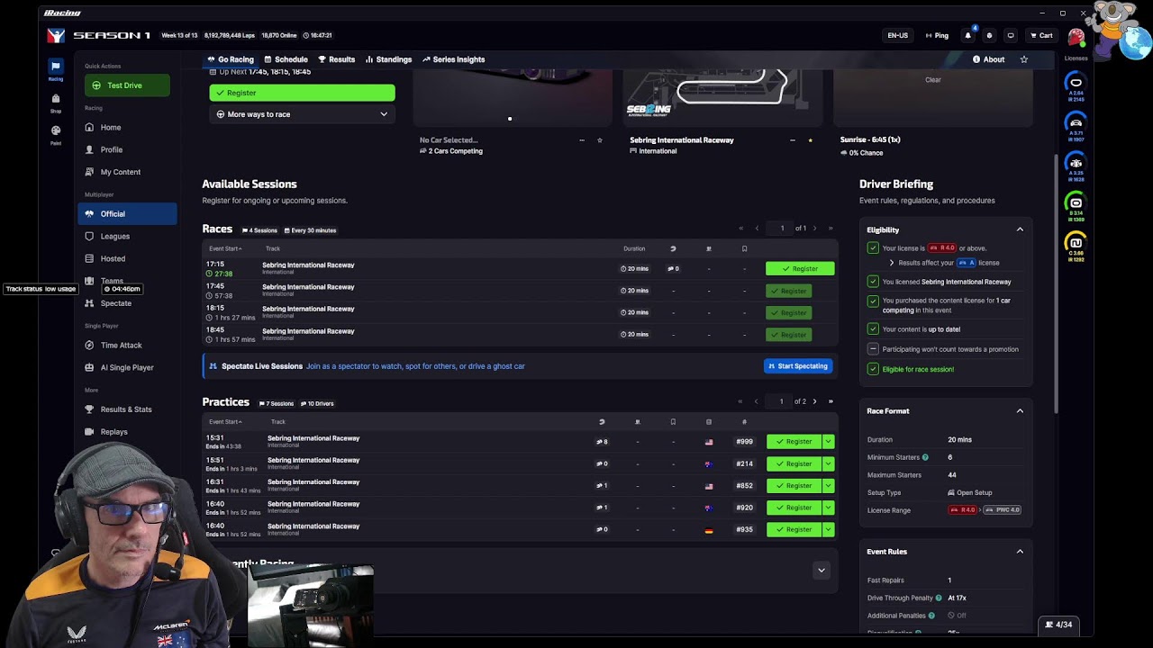Click Start Spectating
This screenshot has height=648, width=1153.
coord(797,366)
